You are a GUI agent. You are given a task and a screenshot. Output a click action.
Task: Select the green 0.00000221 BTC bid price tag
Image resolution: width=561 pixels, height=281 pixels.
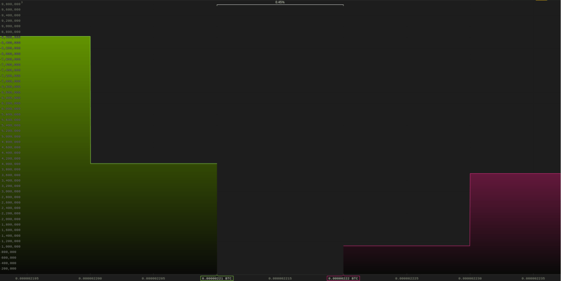217,278
